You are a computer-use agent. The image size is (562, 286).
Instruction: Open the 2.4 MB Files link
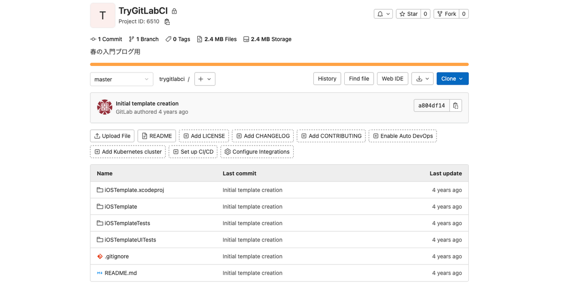tap(217, 39)
